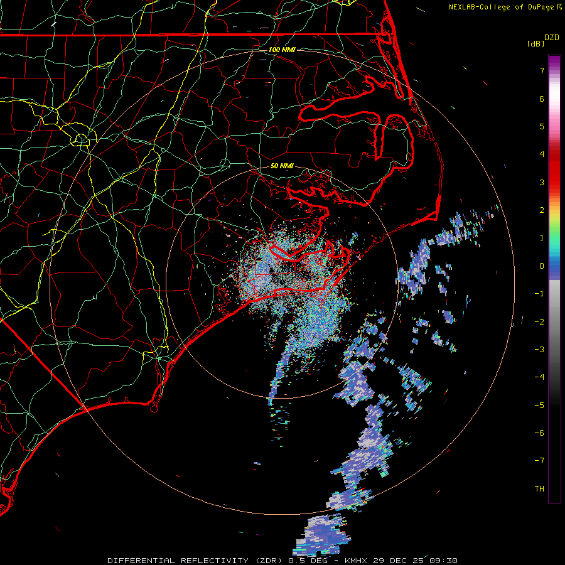565x565 pixels.
Task: Click the "100 NMI" range ring label
Action: point(282,50)
